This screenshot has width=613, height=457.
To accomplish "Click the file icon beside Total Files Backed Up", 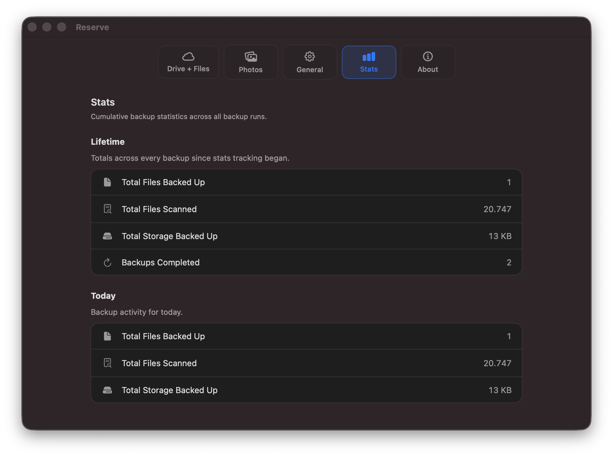I will pyautogui.click(x=108, y=182).
